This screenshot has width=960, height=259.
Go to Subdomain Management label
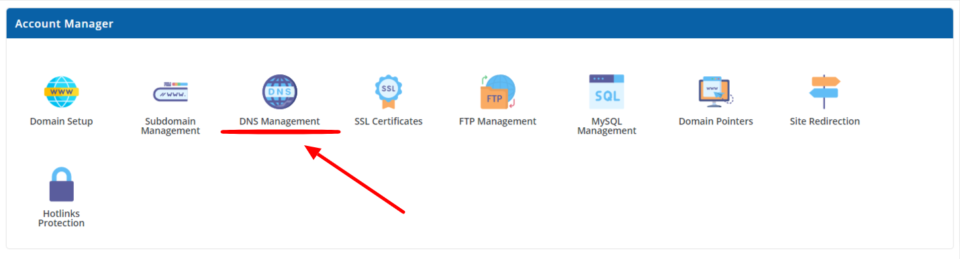171,126
